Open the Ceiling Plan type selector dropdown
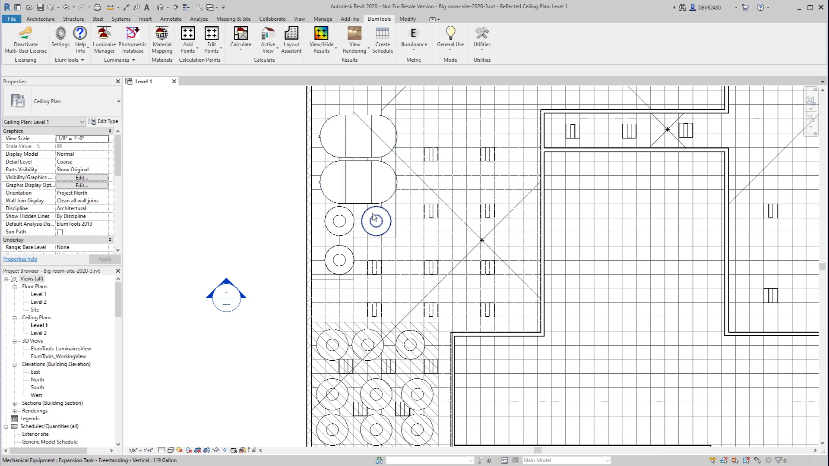Screen dimensions: 829x466 [118, 101]
